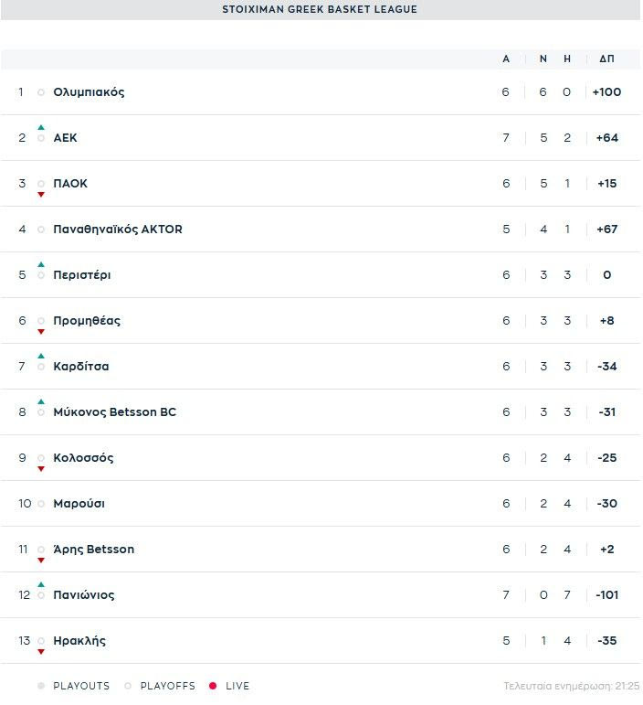Viewport: 643px width, 705px height.
Task: Click the Stoiximan Greek Basket League title
Action: (x=320, y=9)
